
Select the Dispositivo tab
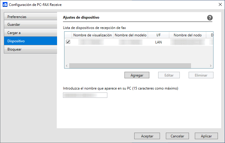click(30, 41)
